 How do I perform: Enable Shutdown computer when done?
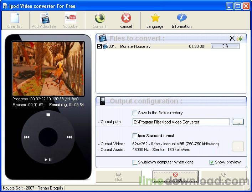coord(135,162)
